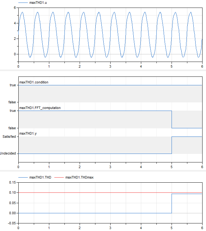This screenshot has width=206, height=231.
Task: Click the 'false' label of the FFT_computation signal
Action: tap(12, 128)
